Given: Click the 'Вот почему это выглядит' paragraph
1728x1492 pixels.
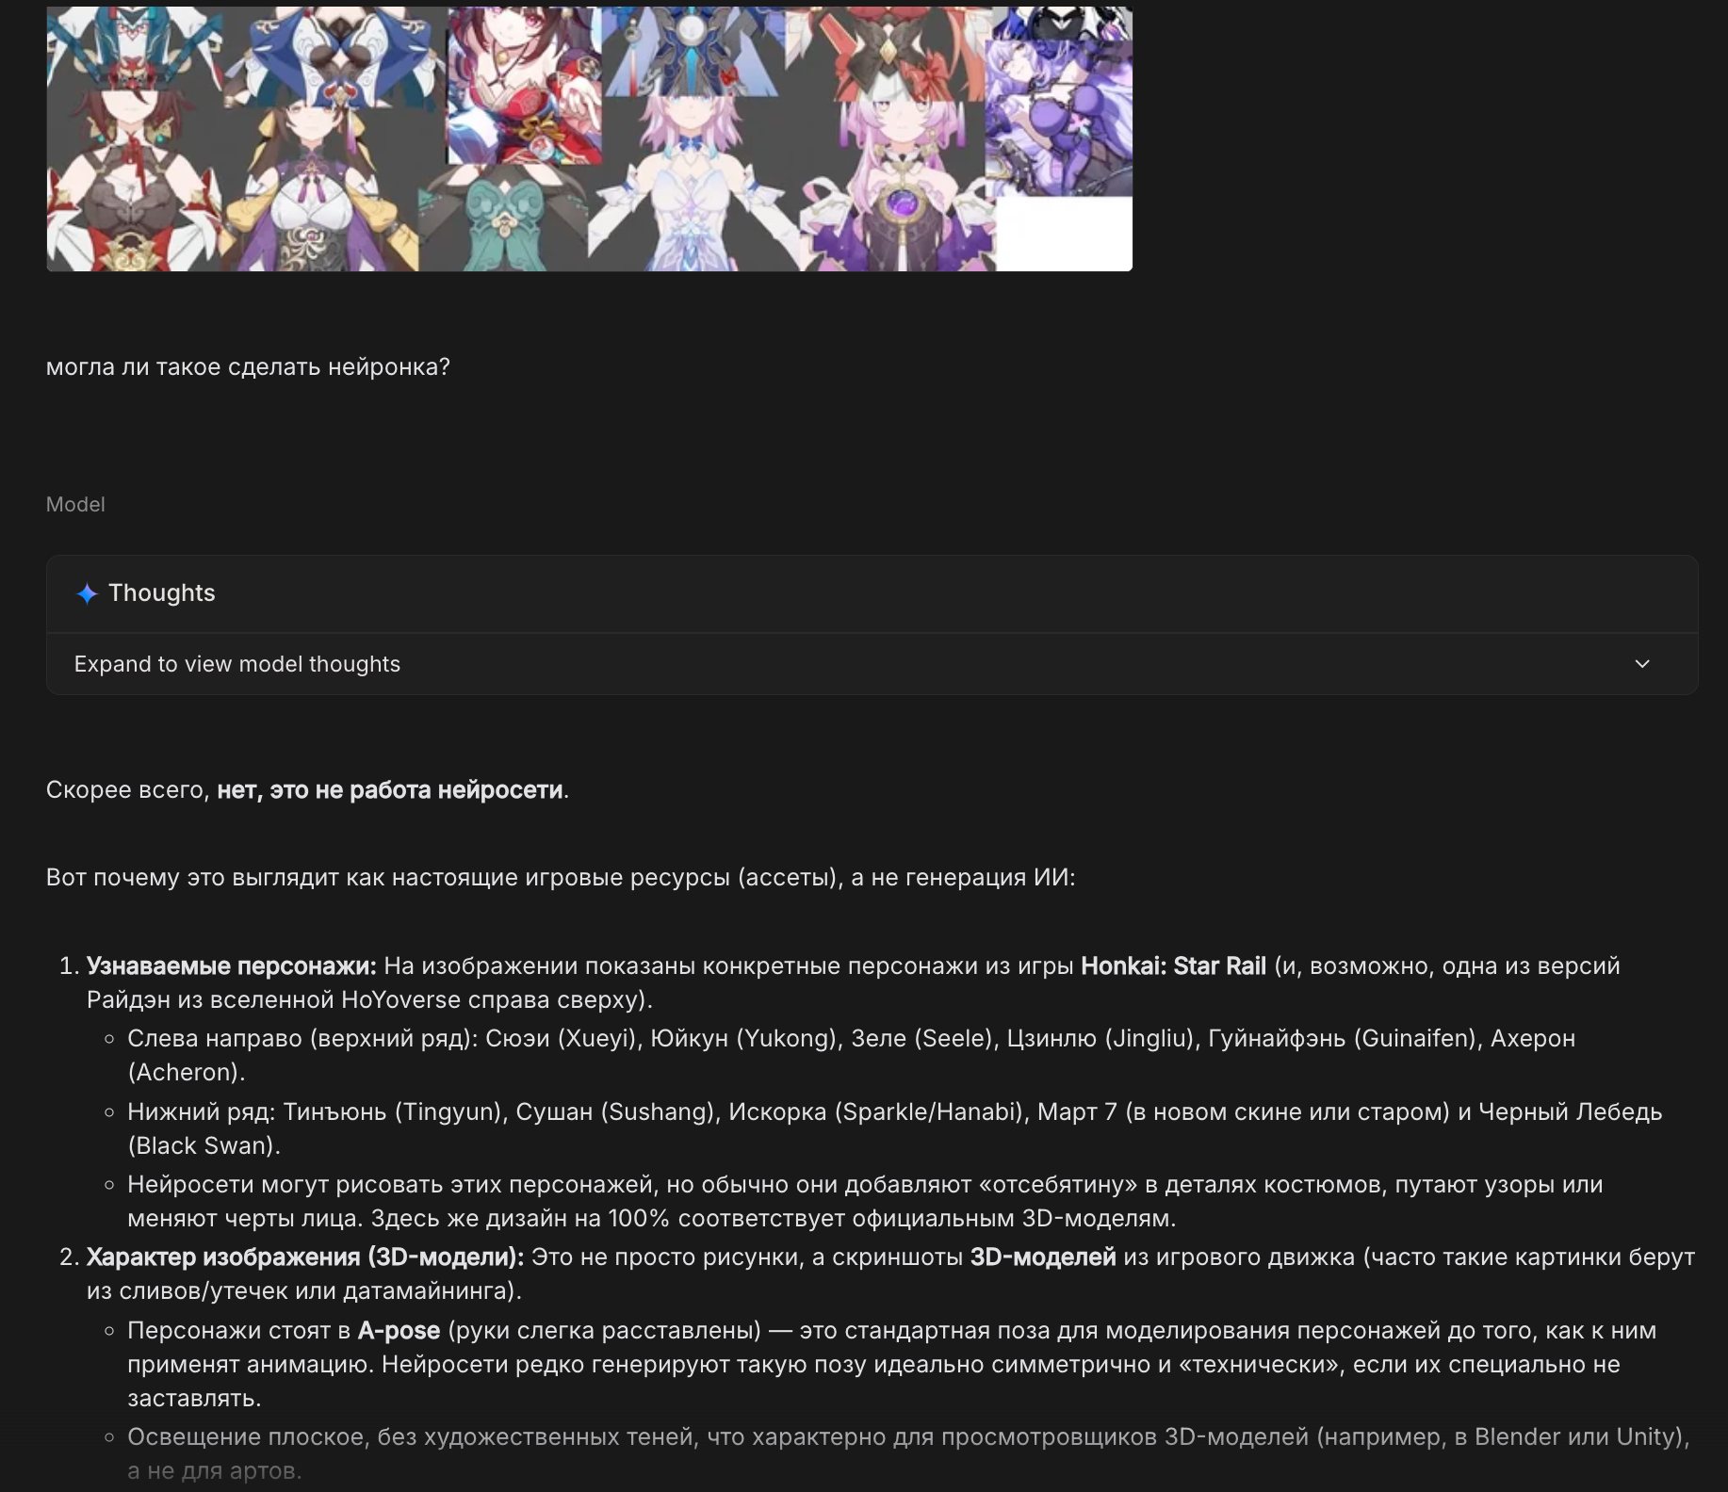Looking at the screenshot, I should [561, 877].
